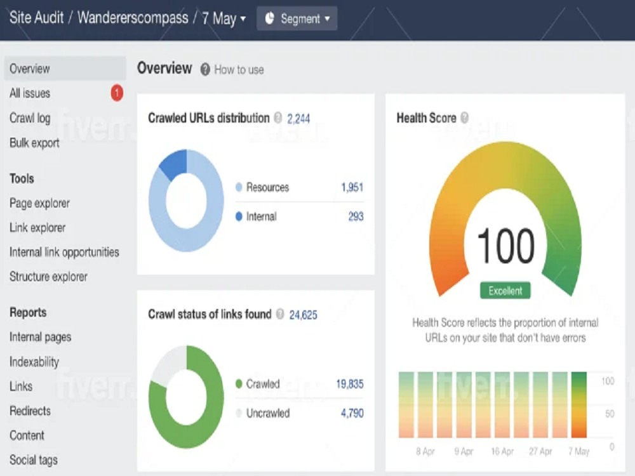
Task: Click the Uncrawled count 4,790
Action: coord(352,413)
